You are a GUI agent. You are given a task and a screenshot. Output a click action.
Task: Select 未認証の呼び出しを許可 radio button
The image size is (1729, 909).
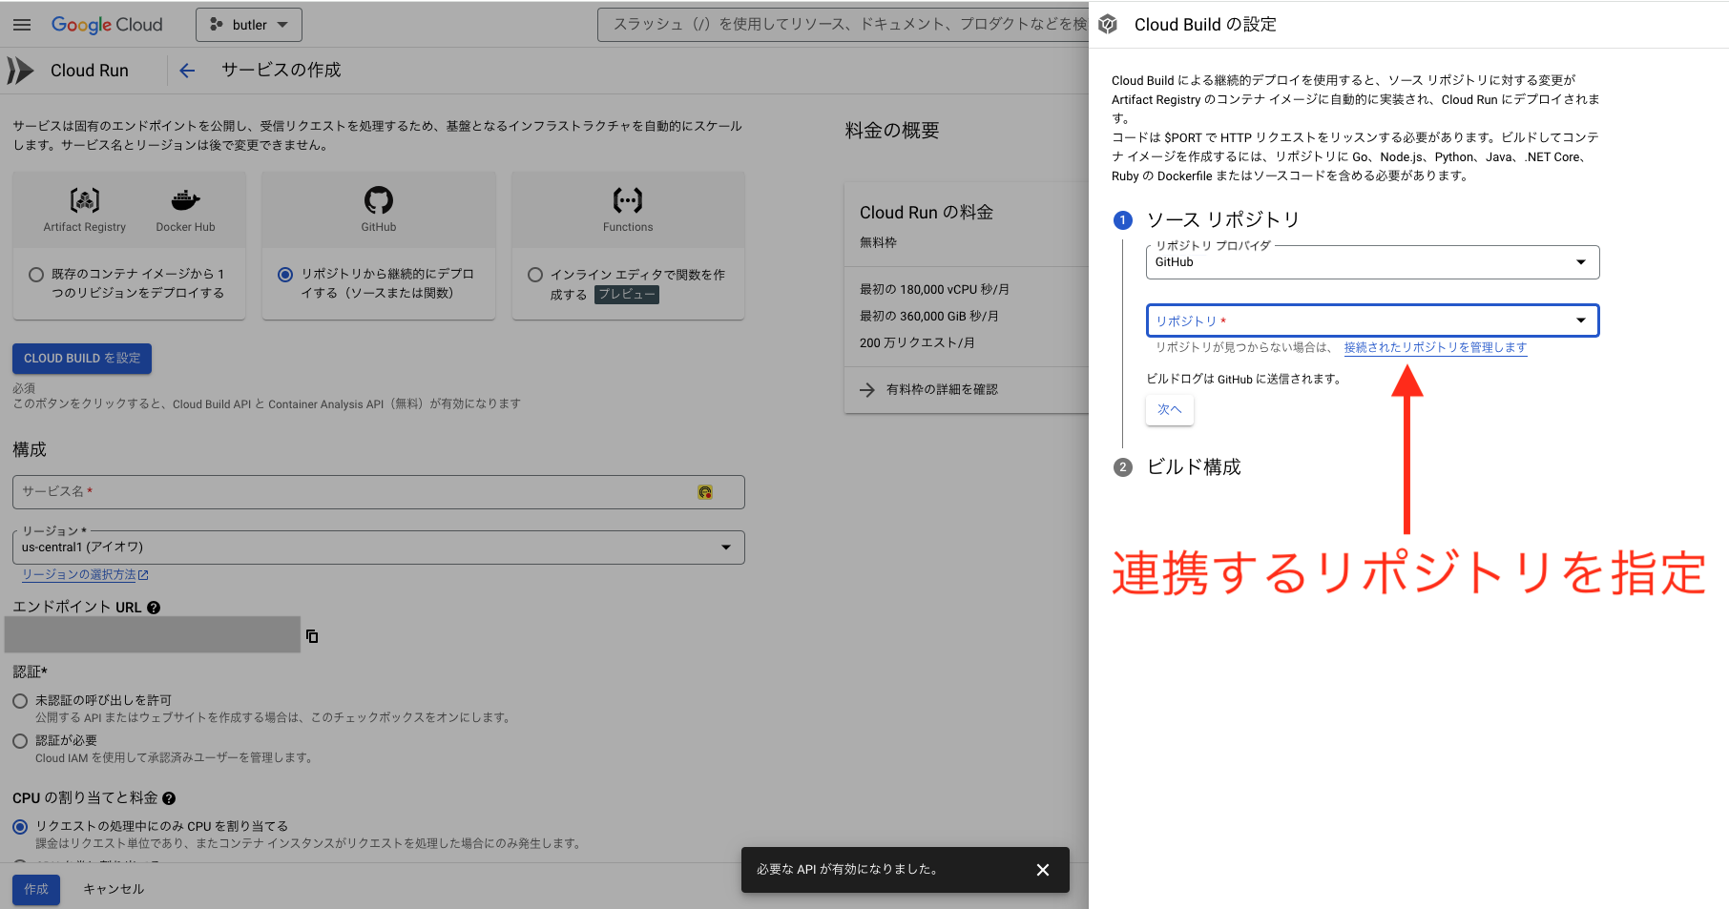coord(19,700)
